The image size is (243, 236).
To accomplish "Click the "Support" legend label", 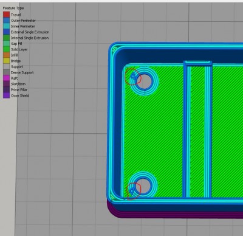I will pyautogui.click(x=17, y=67).
